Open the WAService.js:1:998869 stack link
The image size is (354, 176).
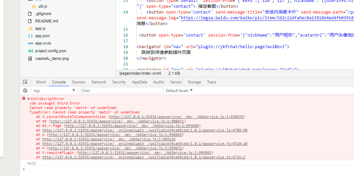(115, 135)
